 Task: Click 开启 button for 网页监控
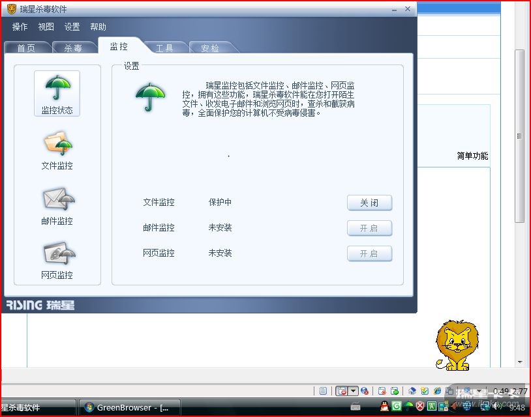click(x=369, y=253)
